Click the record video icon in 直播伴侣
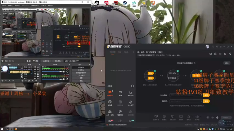The height and width of the screenshot is (131, 234). pos(208,118)
